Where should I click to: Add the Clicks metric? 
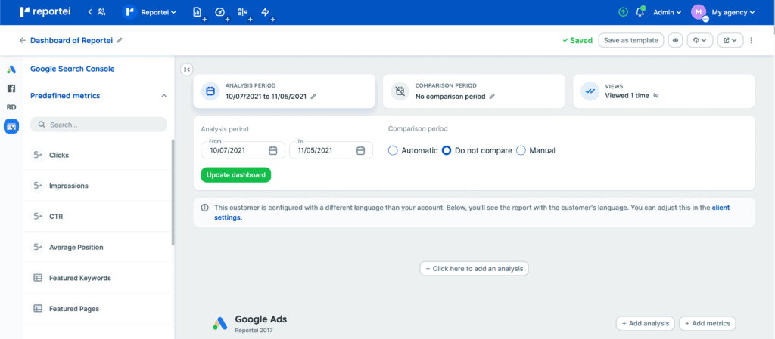(x=98, y=155)
